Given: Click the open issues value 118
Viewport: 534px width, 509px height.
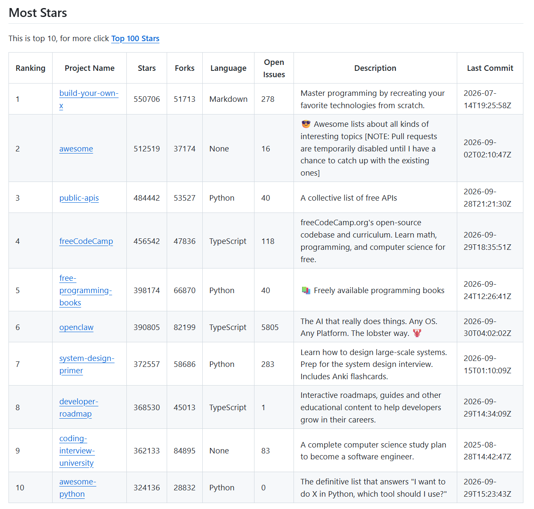Looking at the screenshot, I should point(268,241).
